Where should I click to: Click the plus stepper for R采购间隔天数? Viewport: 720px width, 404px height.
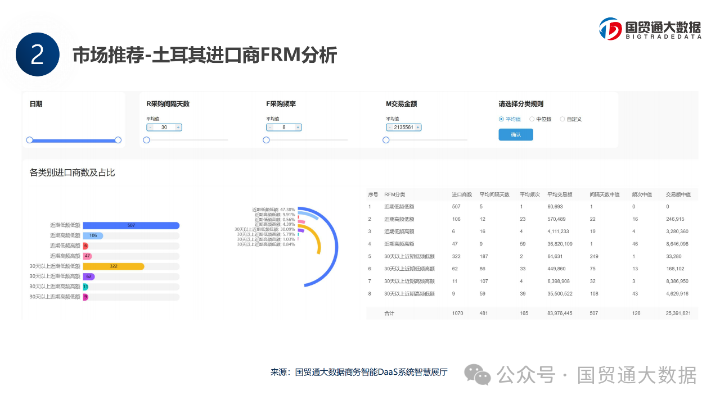178,128
